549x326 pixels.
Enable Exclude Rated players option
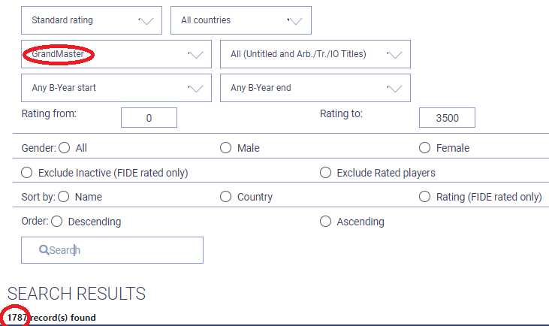click(x=326, y=173)
